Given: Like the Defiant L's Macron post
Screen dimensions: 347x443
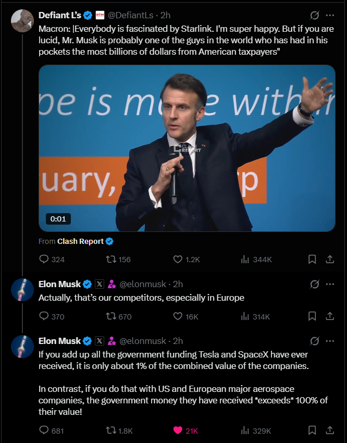Looking at the screenshot, I should click(x=178, y=259).
